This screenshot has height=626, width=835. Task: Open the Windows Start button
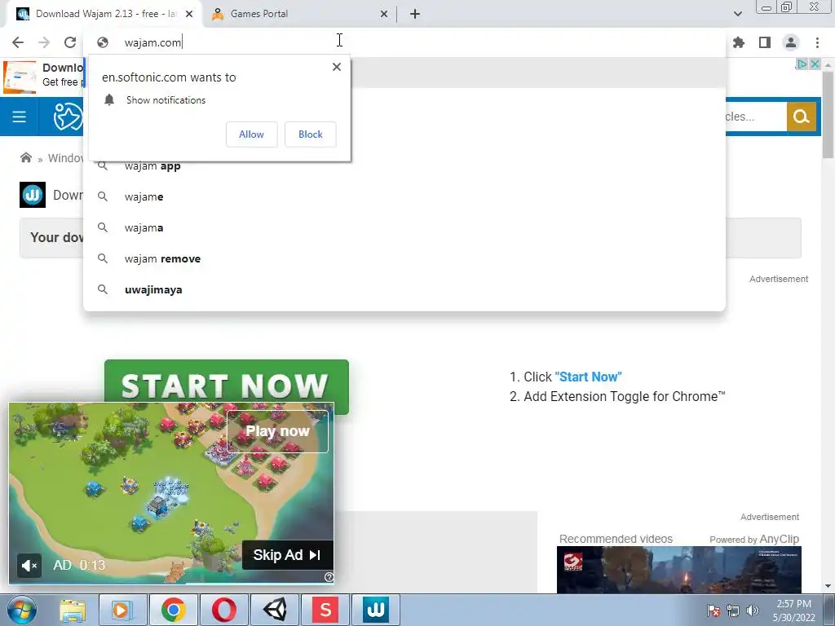coord(21,610)
